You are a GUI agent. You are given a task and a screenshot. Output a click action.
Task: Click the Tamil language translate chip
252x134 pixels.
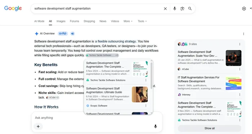(x=63, y=33)
